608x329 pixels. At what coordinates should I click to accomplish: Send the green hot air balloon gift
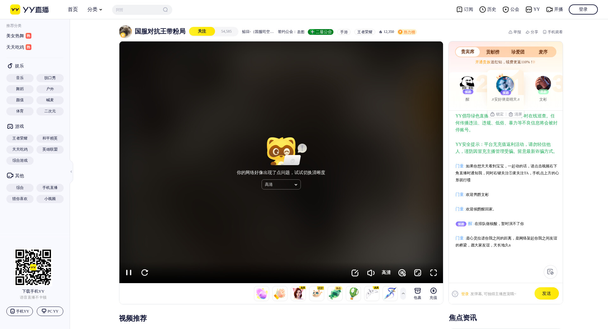353,294
